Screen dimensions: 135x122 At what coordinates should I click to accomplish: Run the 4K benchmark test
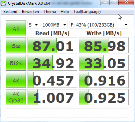(16, 80)
